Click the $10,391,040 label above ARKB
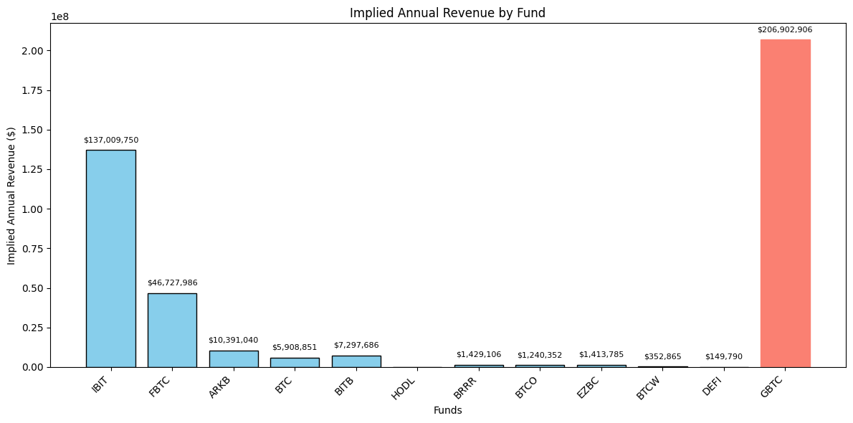 tap(234, 341)
